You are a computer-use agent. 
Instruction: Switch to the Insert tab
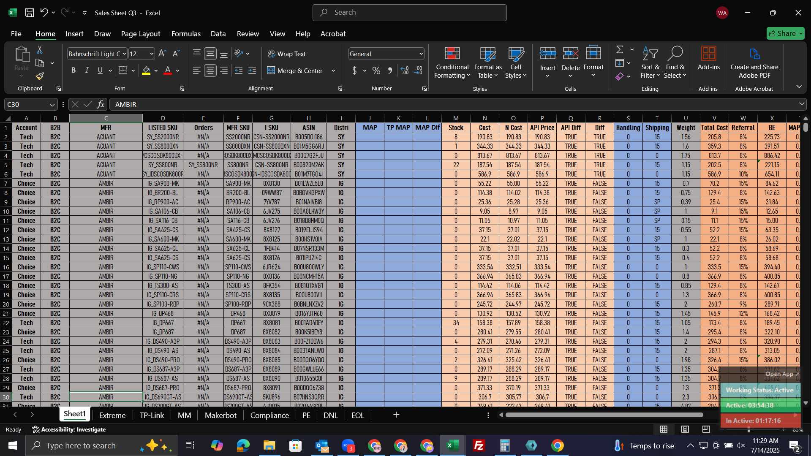tap(74, 34)
